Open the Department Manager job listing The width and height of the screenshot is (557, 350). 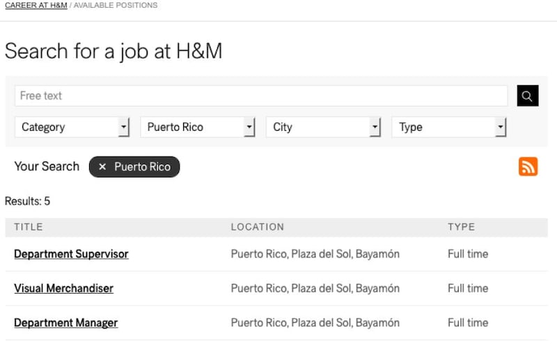pyautogui.click(x=65, y=323)
